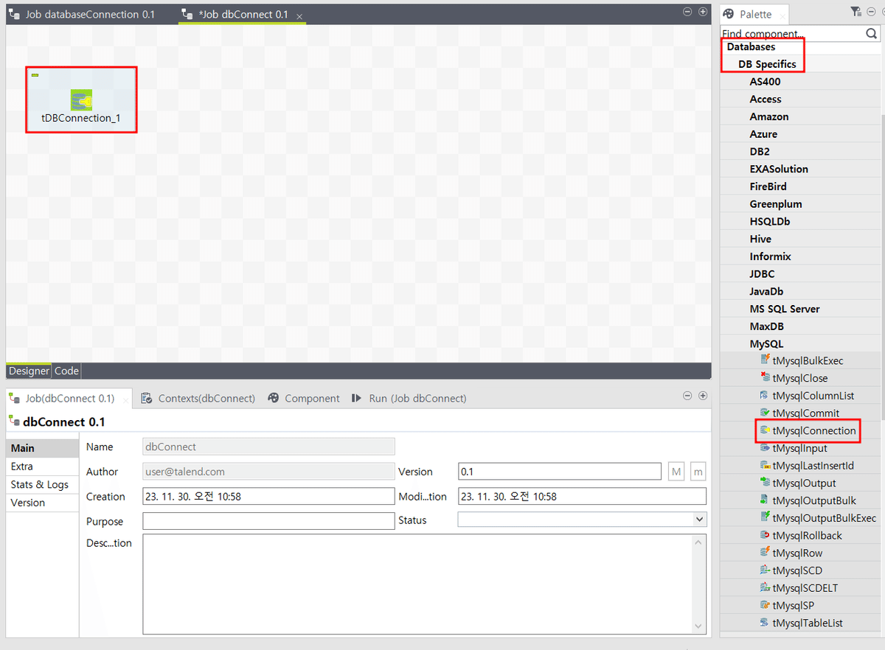
Task: Collapse the Databases palette category
Action: click(751, 46)
